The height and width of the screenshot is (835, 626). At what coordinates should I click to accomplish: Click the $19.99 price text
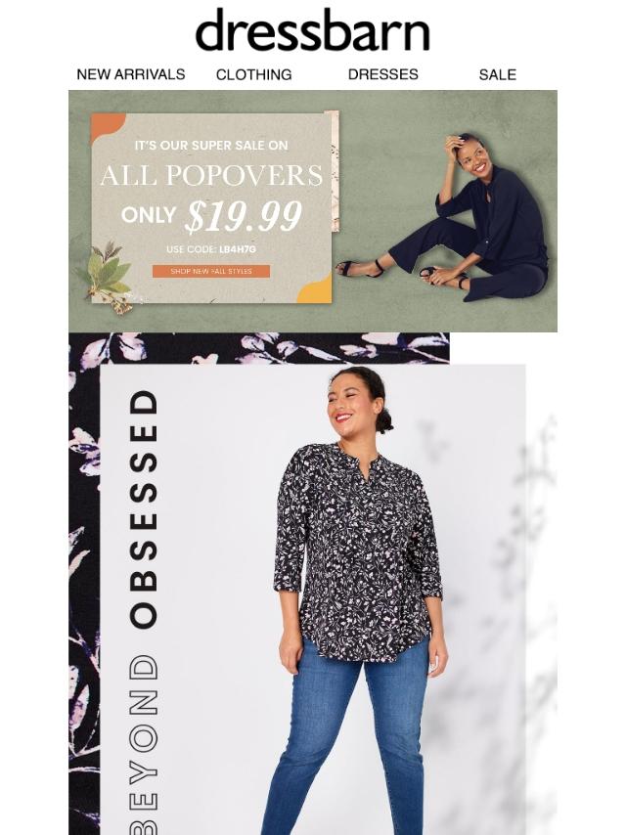pos(244,216)
